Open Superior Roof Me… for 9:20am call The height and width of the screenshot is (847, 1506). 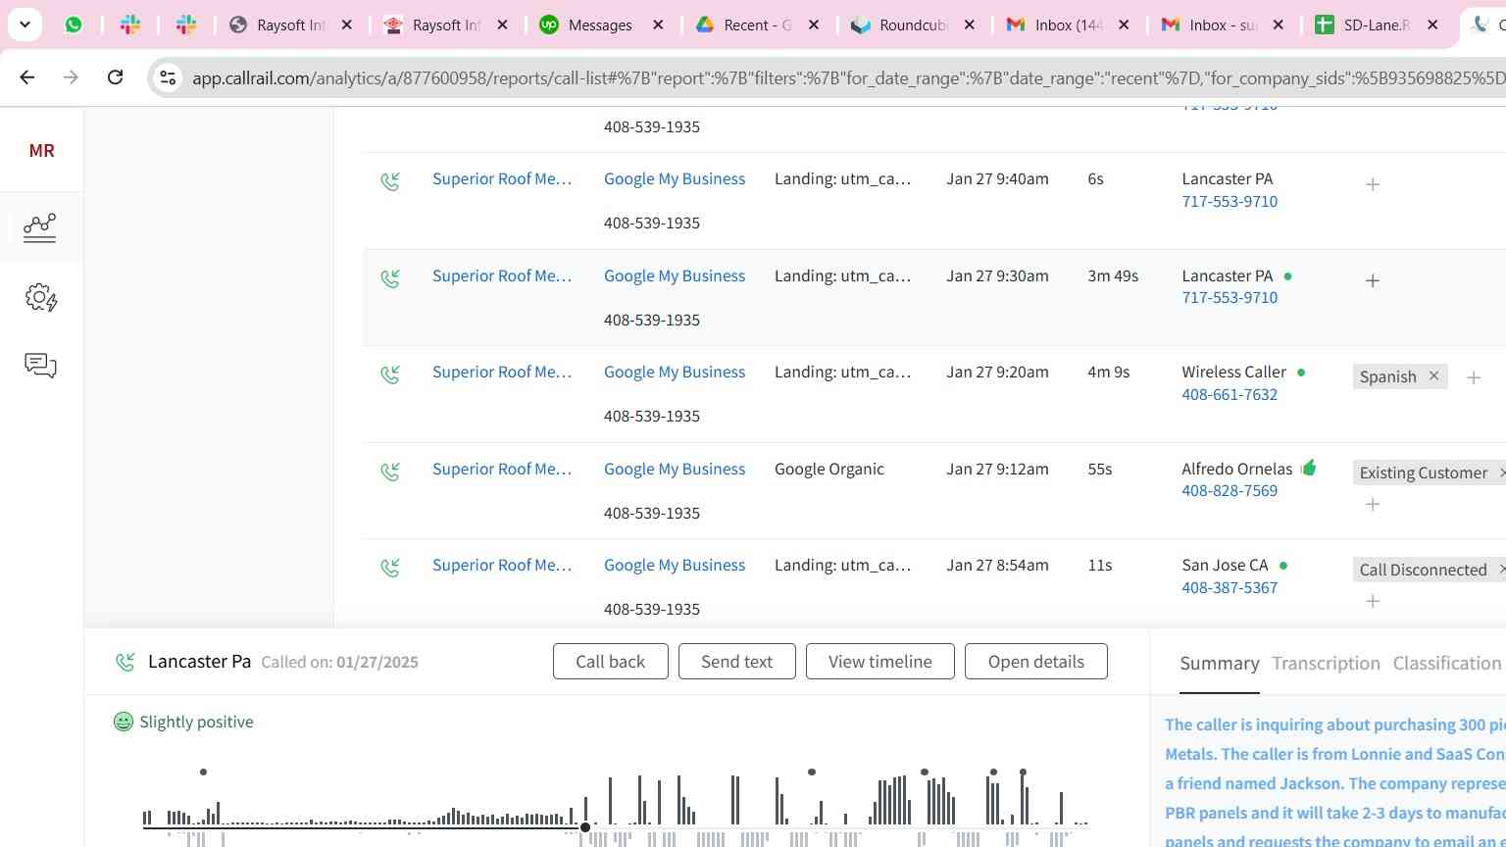(502, 372)
